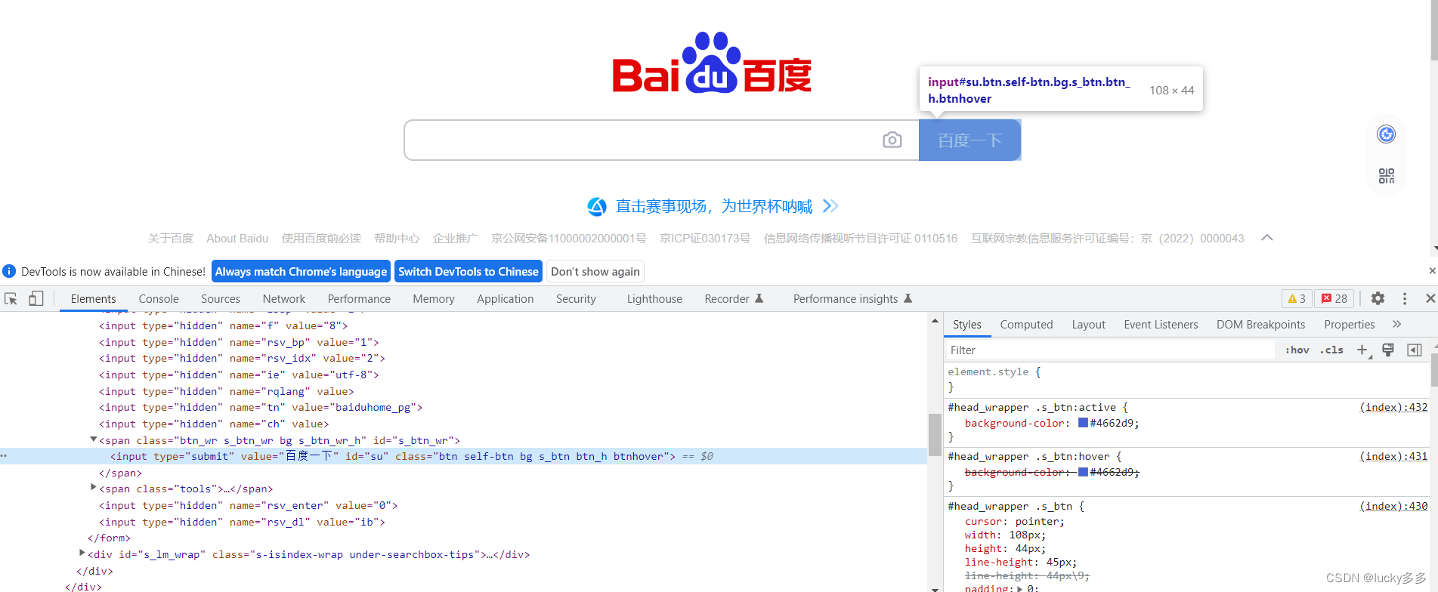
Task: Open the Performance insights tab
Action: point(852,299)
